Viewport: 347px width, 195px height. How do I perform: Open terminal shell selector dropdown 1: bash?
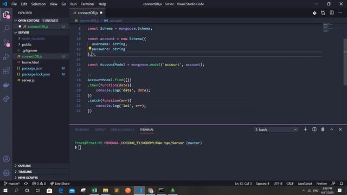(x=276, y=129)
